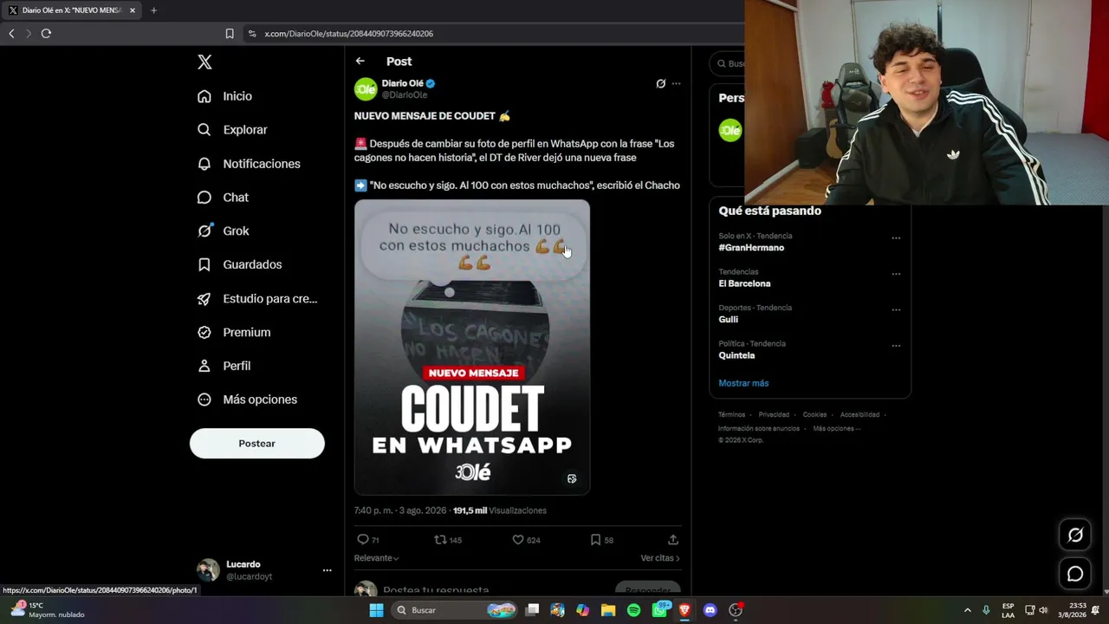
Task: Click the URL address bar
Action: [494, 34]
